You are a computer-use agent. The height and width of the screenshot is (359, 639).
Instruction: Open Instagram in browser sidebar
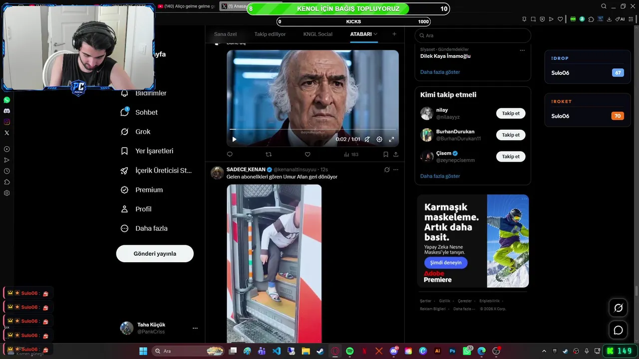coord(6,122)
